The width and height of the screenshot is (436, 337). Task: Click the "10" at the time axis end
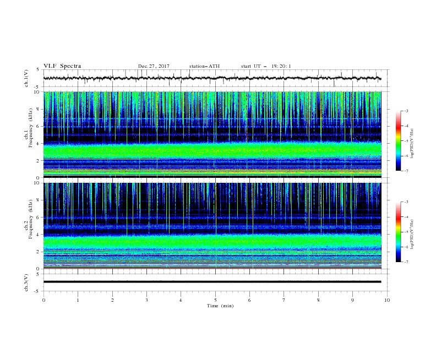pyautogui.click(x=387, y=300)
